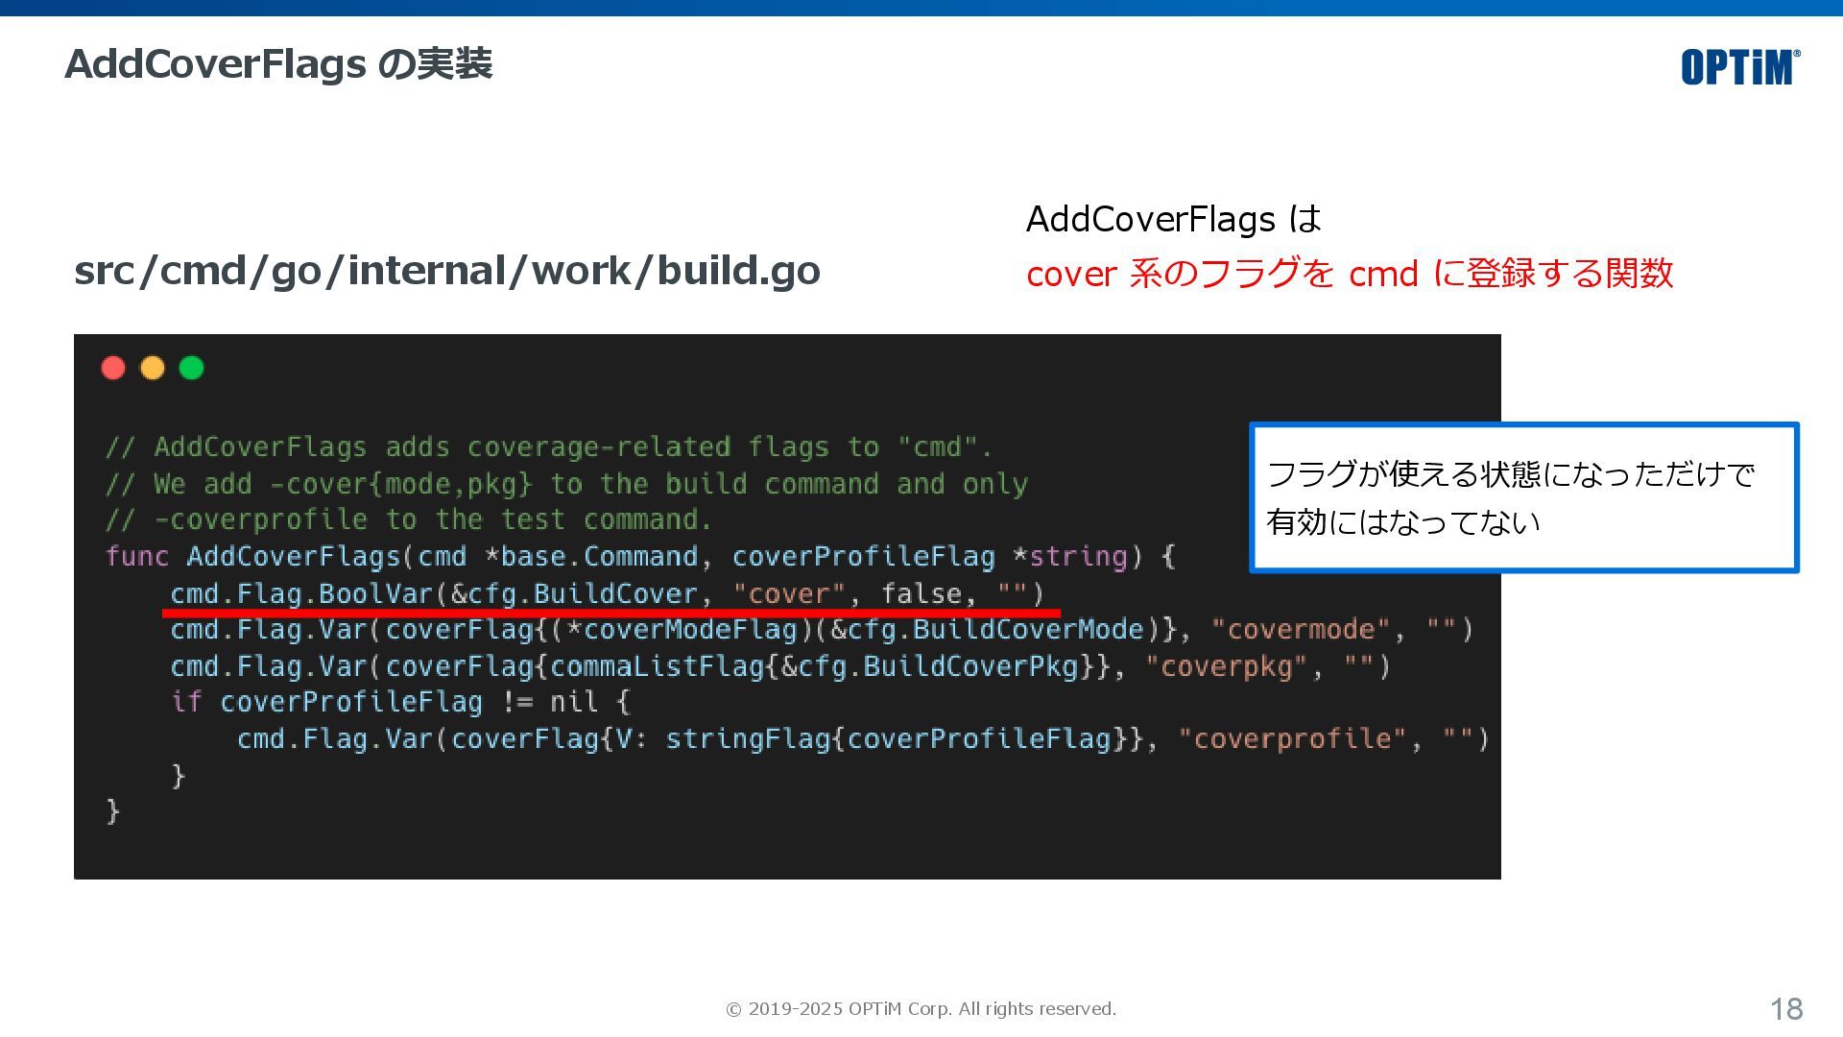The height and width of the screenshot is (1037, 1843).
Task: Click the src/cmd/go/internal/work/build.go file path heading
Action: point(447,271)
